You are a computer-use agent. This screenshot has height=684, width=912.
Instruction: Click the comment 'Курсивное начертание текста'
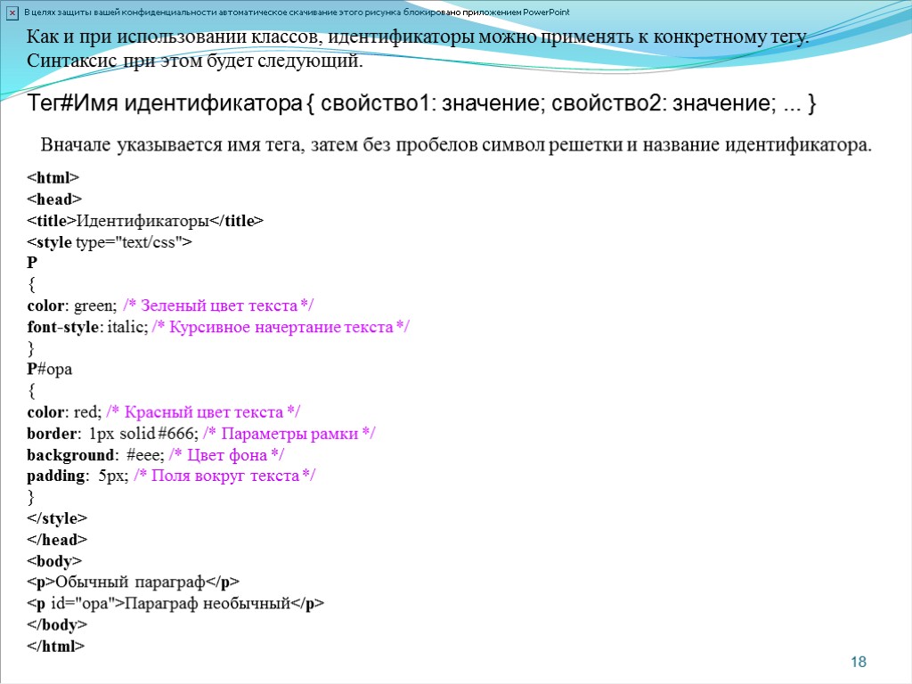281,327
